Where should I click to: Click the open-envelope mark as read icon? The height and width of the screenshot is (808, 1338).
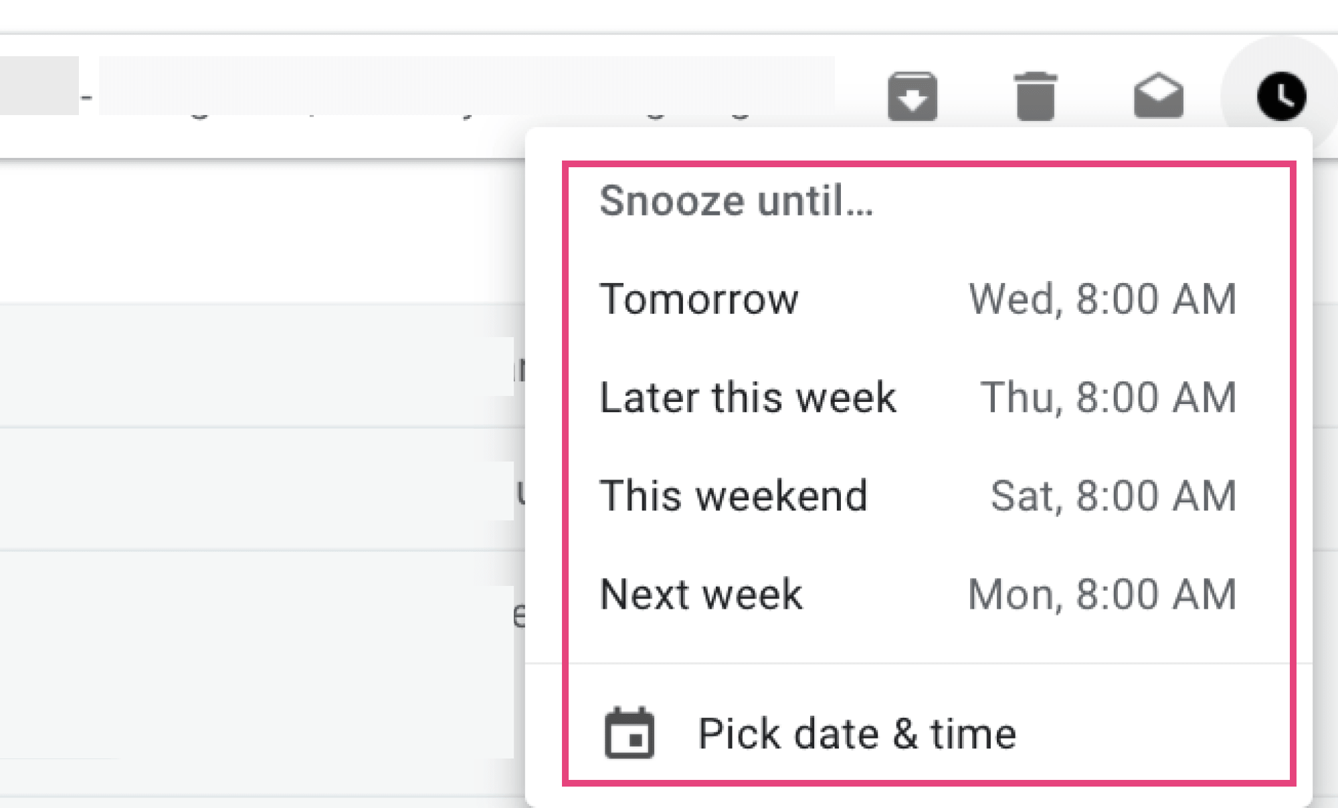point(1158,96)
